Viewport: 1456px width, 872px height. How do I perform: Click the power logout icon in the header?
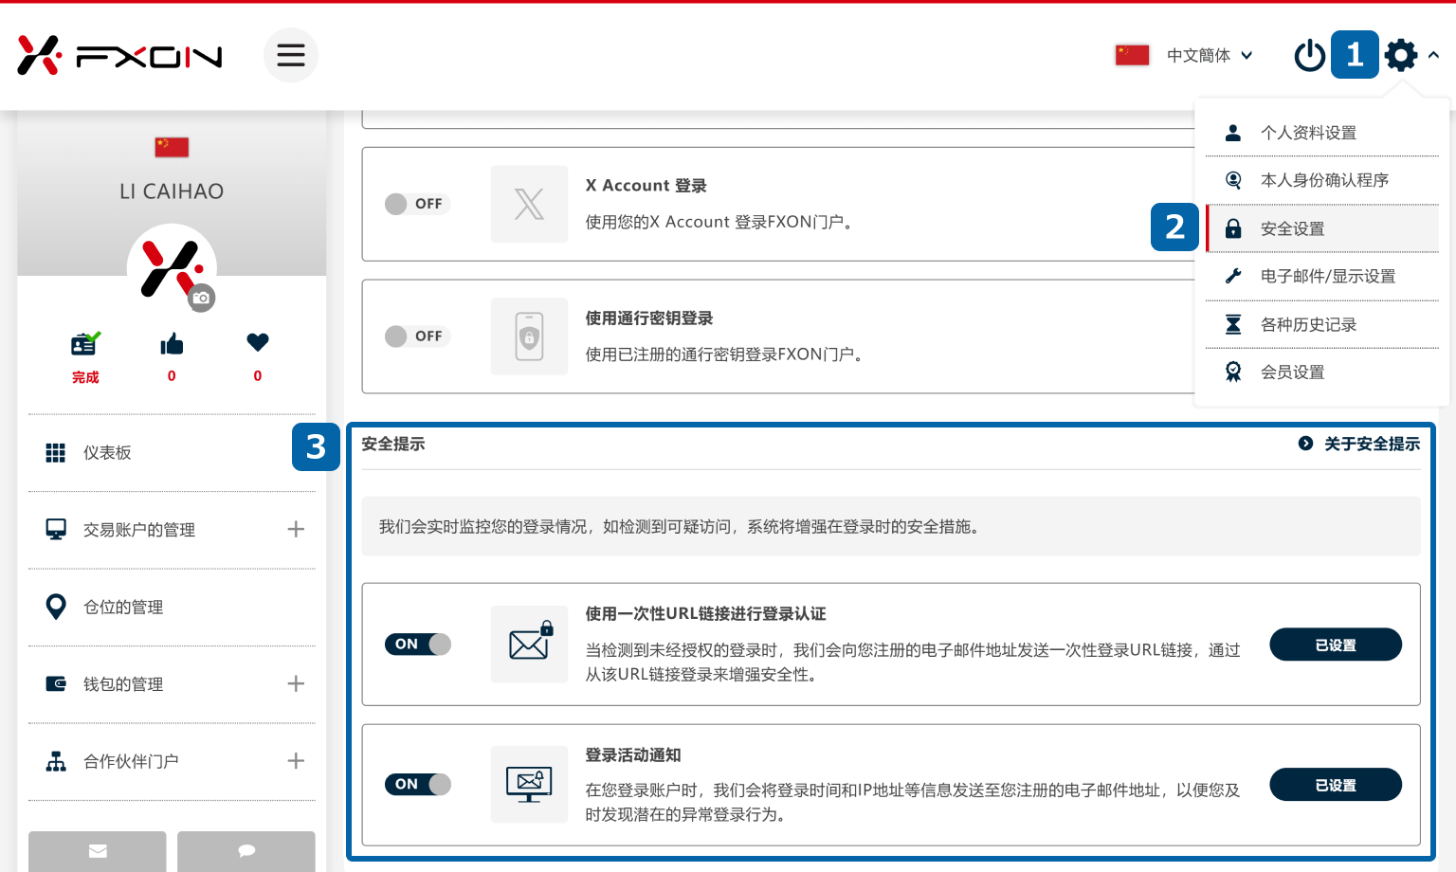point(1309,55)
